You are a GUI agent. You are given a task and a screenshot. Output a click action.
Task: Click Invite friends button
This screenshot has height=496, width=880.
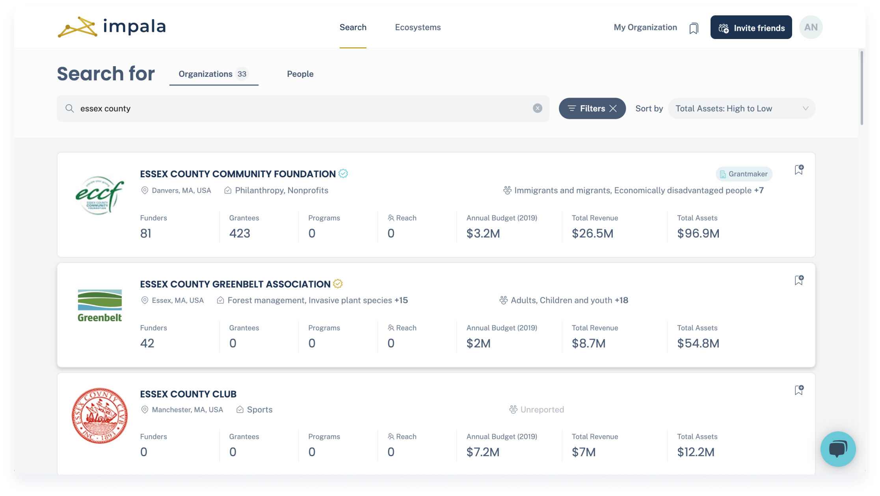click(x=751, y=27)
